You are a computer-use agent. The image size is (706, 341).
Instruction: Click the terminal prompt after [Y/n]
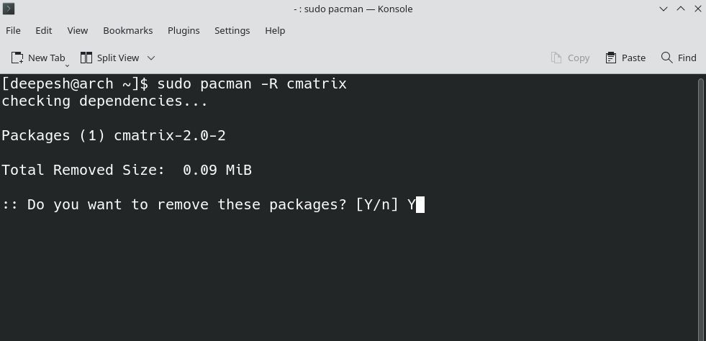pos(420,205)
